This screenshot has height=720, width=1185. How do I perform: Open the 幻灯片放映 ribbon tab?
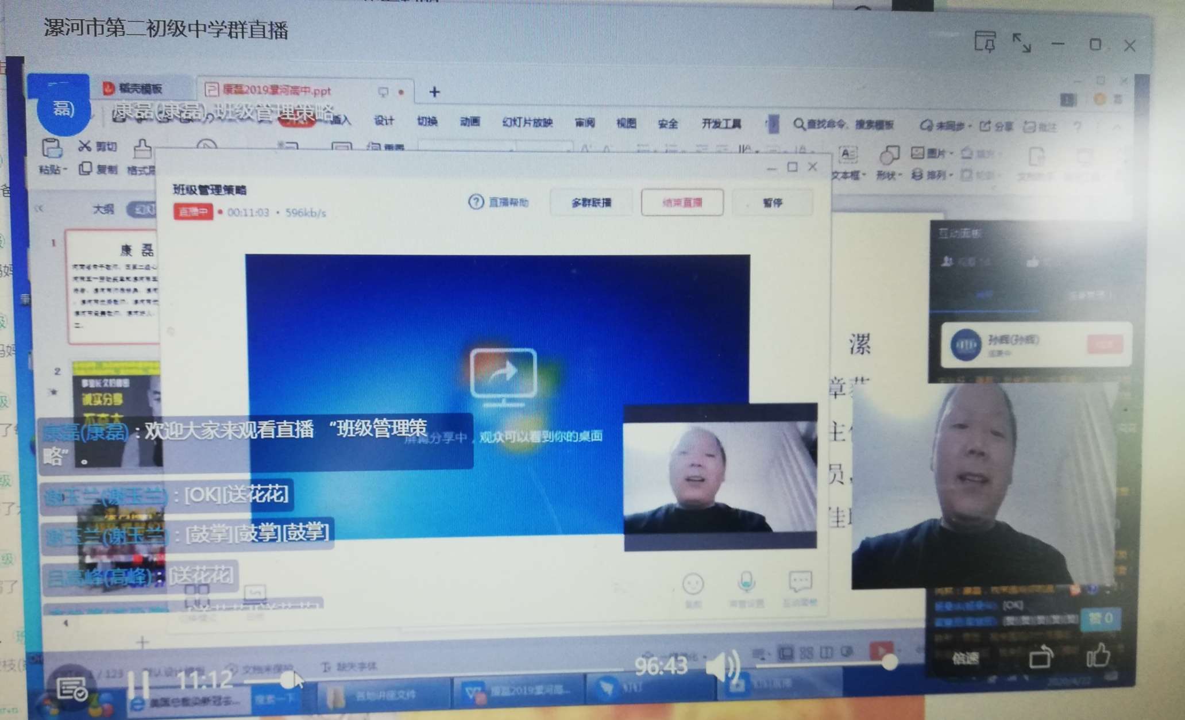tap(527, 122)
